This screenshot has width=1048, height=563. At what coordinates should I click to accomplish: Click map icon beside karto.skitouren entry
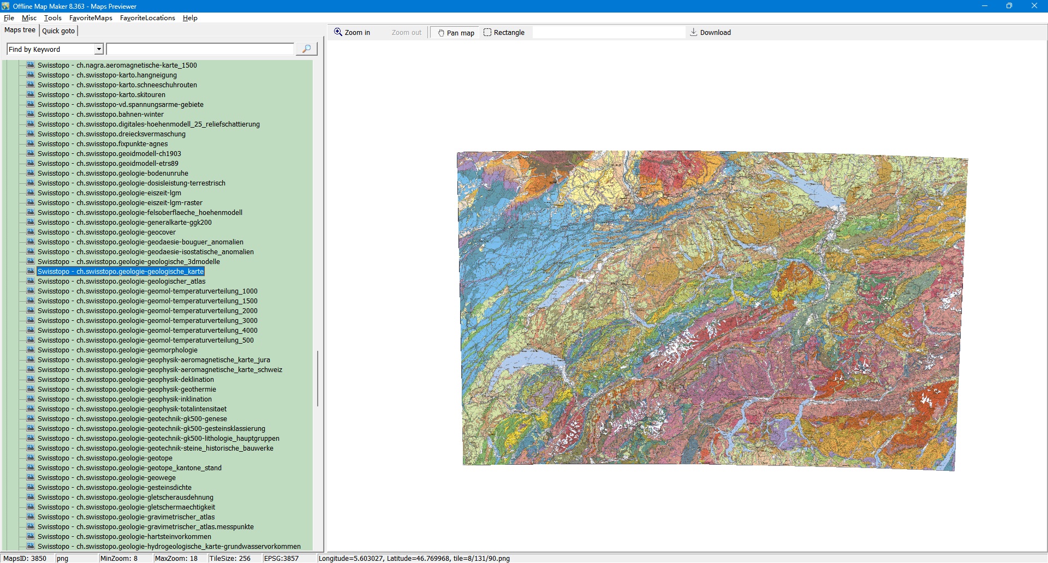31,94
